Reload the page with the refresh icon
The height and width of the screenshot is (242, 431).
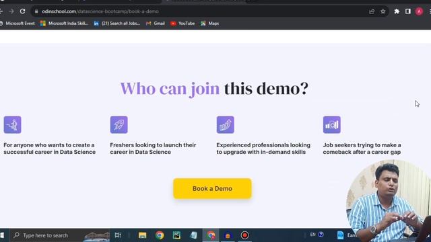pyautogui.click(x=22, y=11)
